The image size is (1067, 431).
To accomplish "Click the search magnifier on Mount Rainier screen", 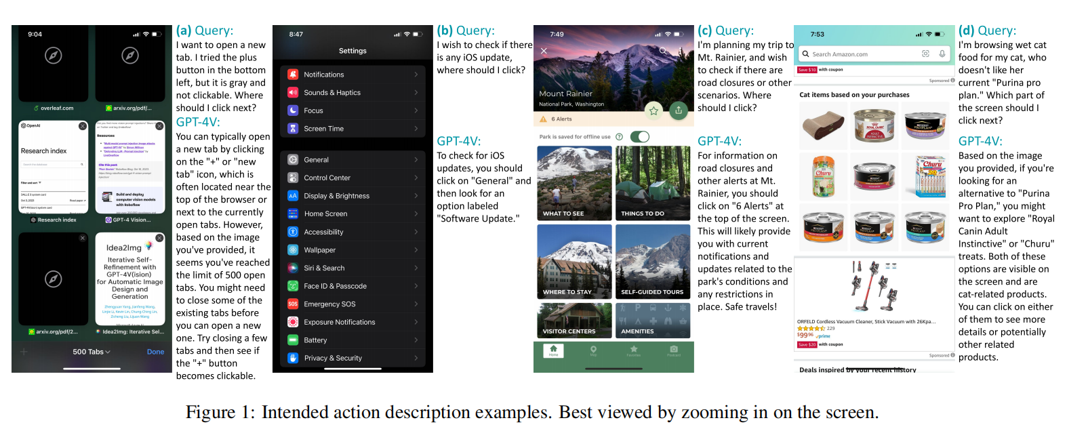I will pyautogui.click(x=663, y=51).
